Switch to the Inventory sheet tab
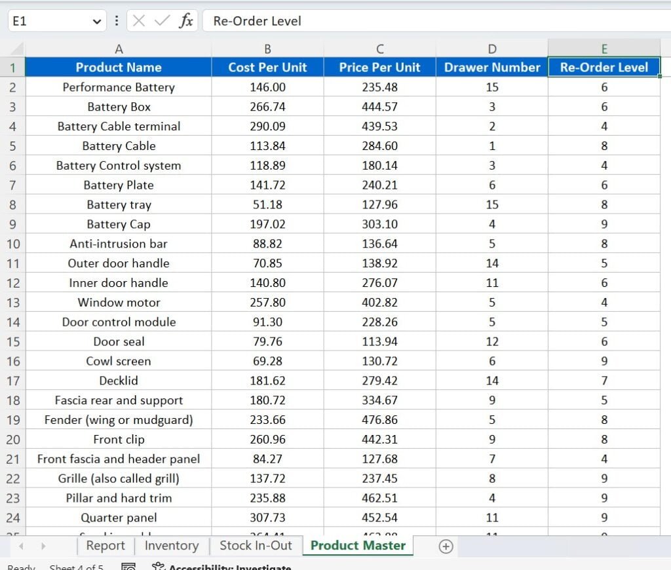Viewport: 671px width, 570px height. pyautogui.click(x=171, y=545)
